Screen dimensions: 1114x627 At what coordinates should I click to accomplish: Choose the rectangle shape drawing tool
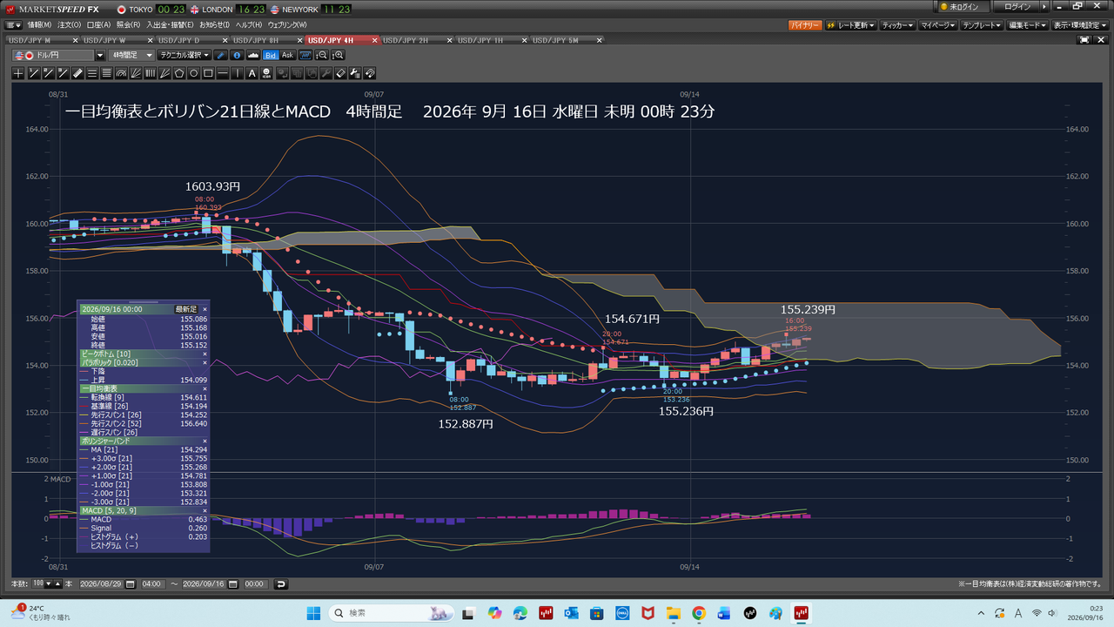coord(208,73)
